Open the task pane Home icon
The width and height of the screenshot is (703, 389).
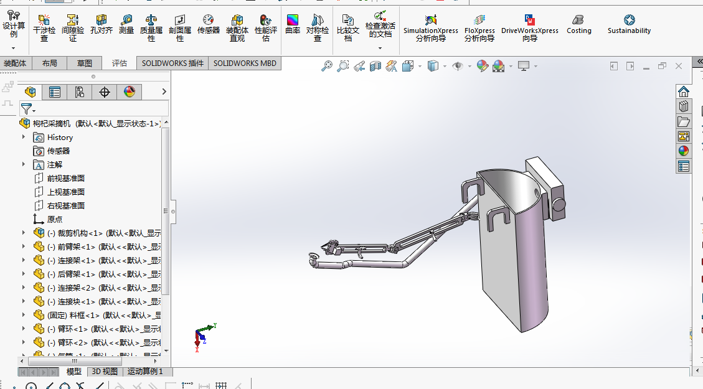coord(683,92)
